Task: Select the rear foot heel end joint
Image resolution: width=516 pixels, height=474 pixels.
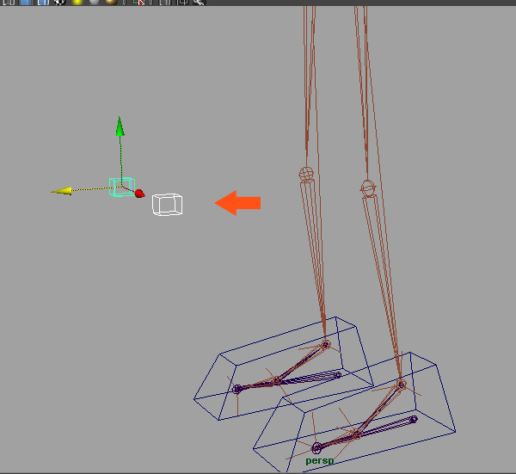Action: 338,374
